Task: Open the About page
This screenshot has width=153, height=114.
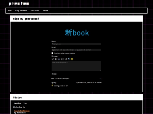Action: pyautogui.click(x=45, y=11)
